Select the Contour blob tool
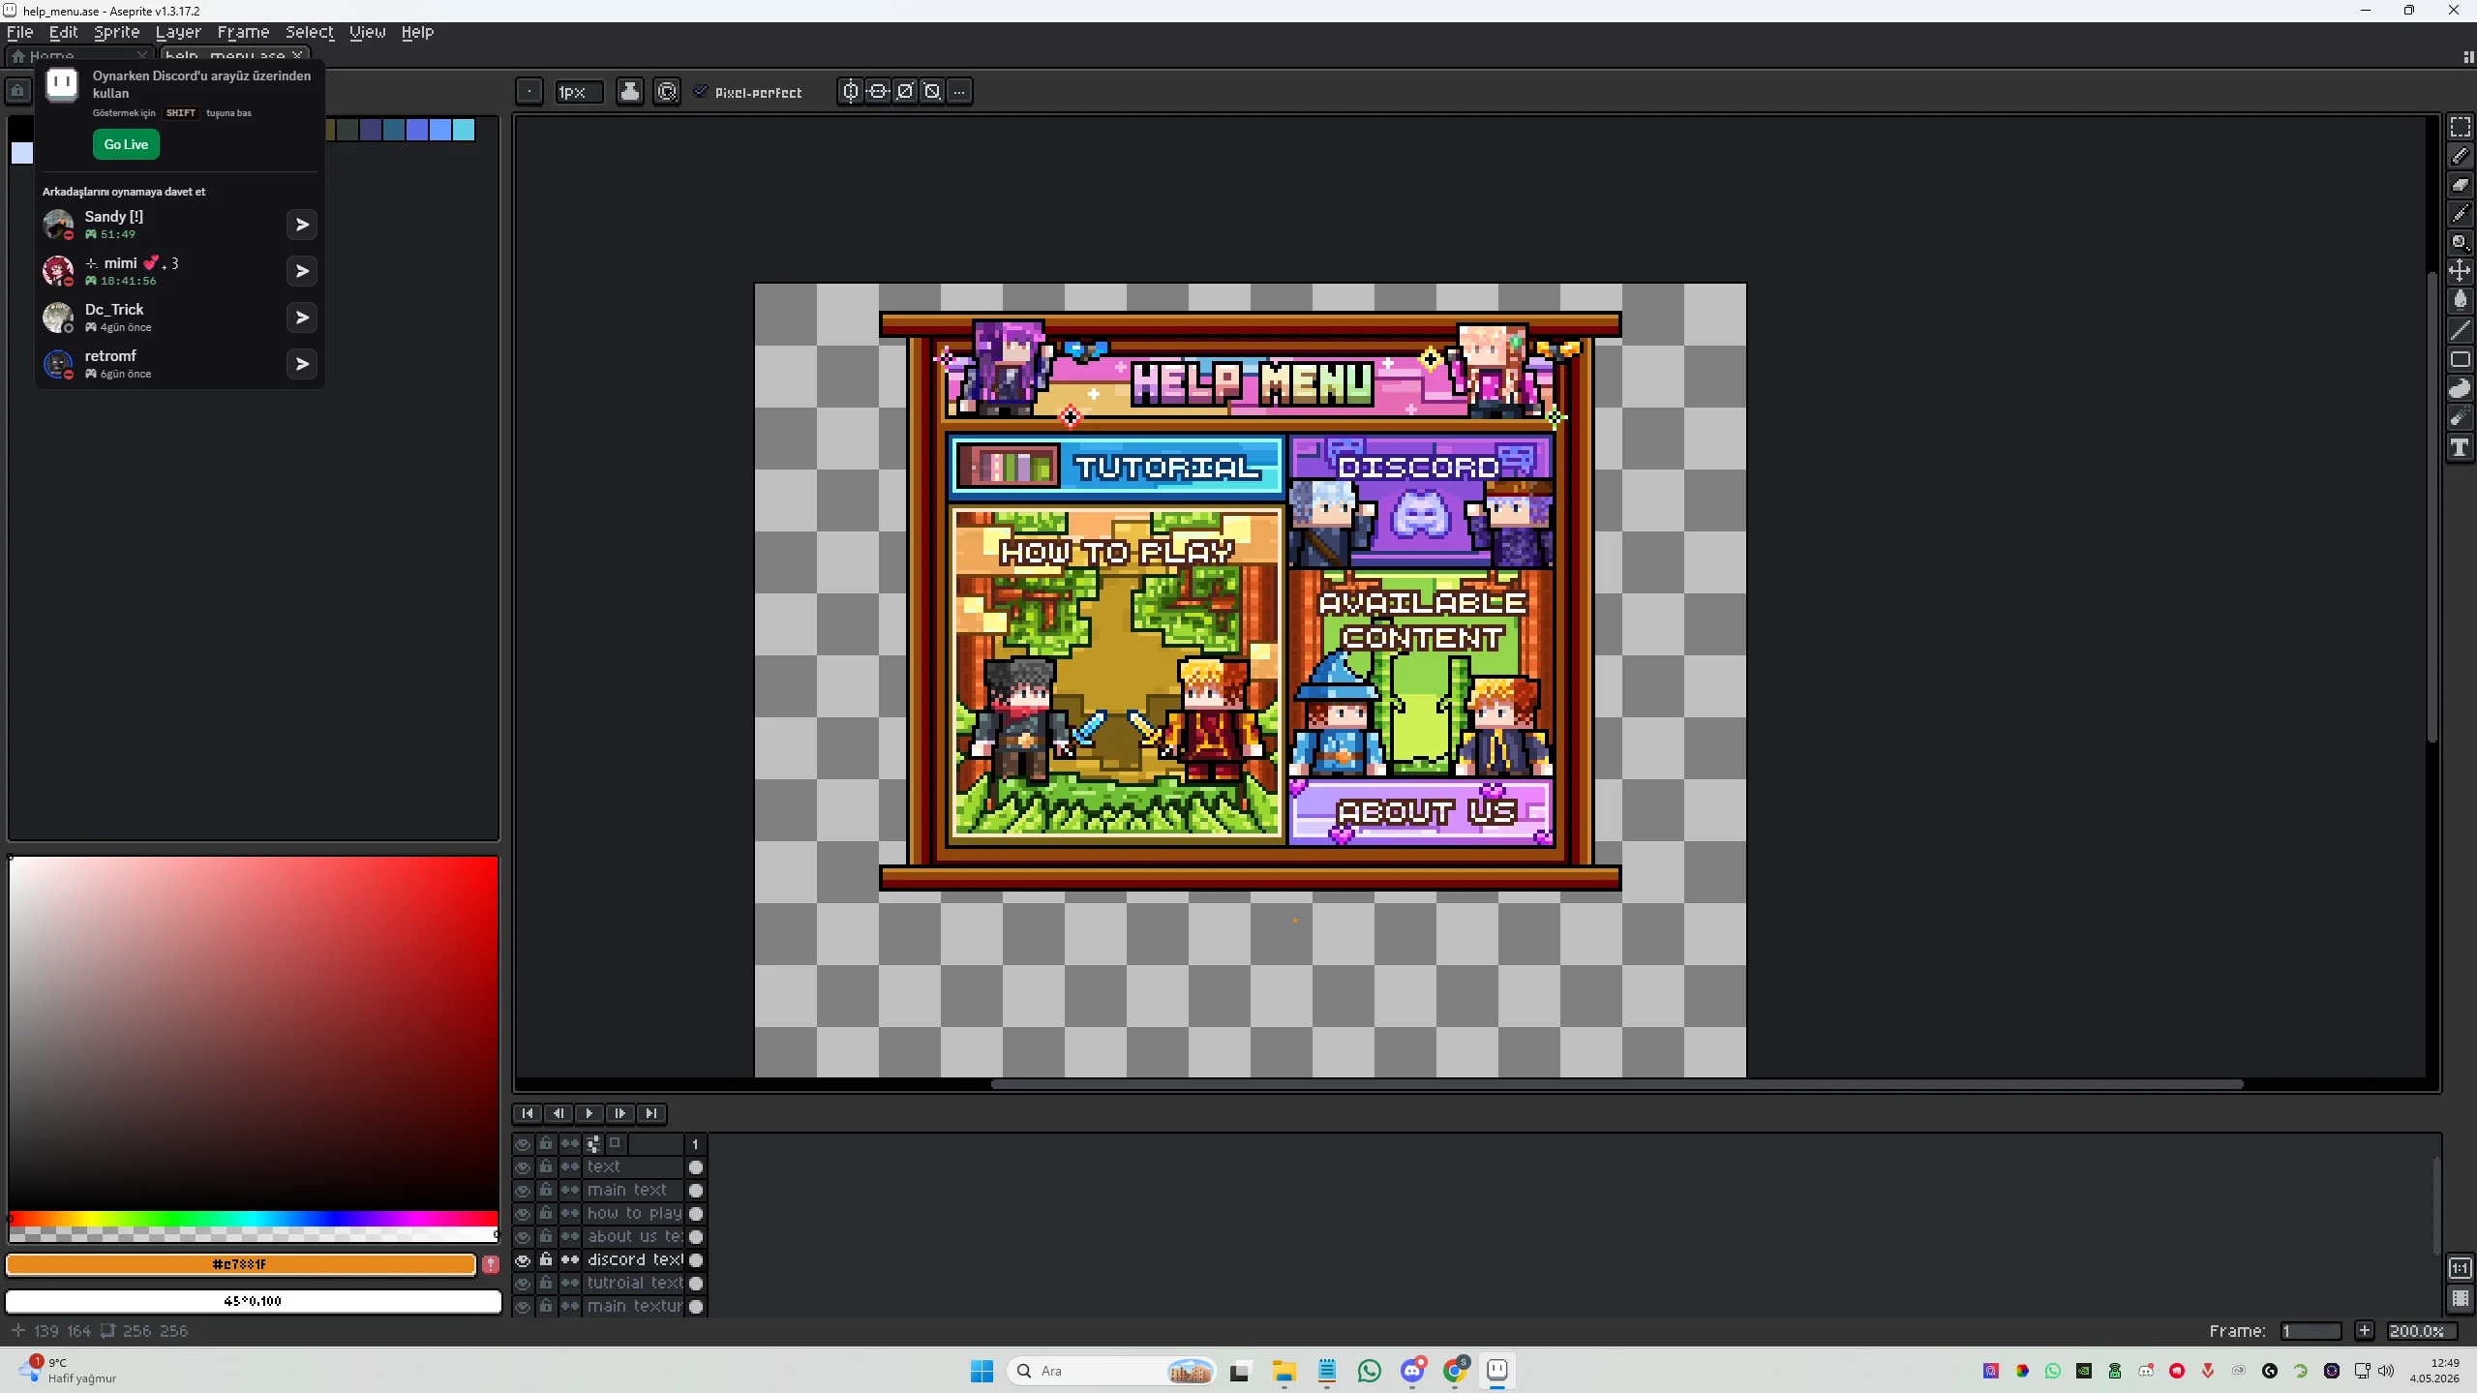Image resolution: width=2477 pixels, height=1393 pixels. (x=2460, y=389)
